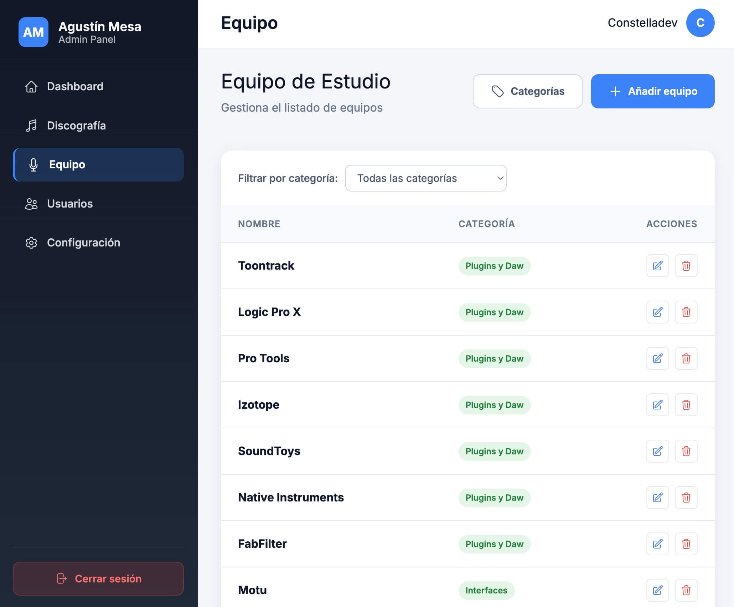Select Usuarios in the sidebar
This screenshot has width=734, height=607.
point(70,204)
